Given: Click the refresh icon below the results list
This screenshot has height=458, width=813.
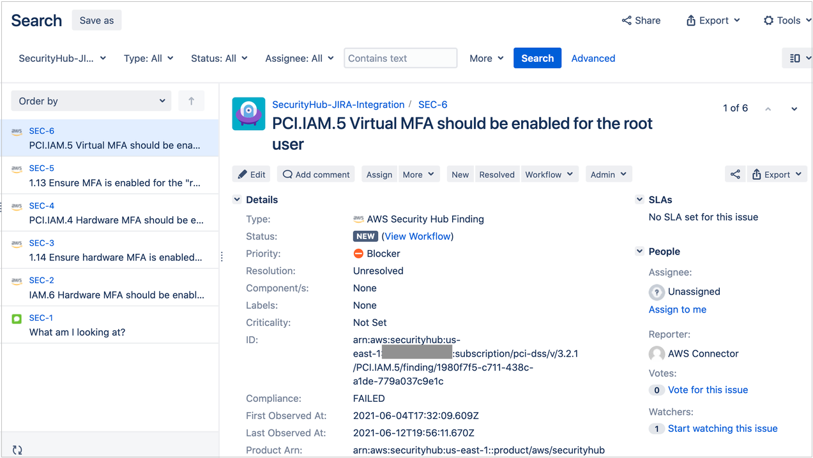Looking at the screenshot, I should 17,448.
